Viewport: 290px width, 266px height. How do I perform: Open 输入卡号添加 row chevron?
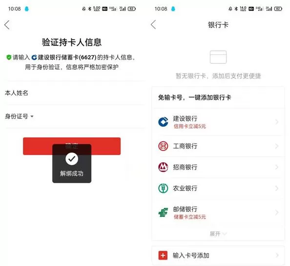pos(277,255)
